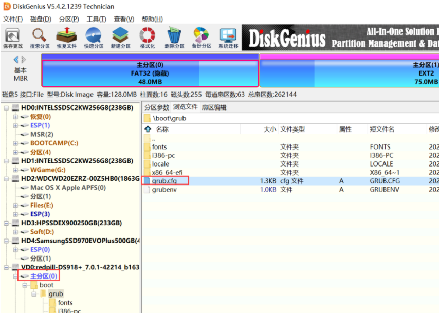Collapse the VD0 redpill virtual disk node
Image resolution: width=439 pixels, height=313 pixels.
(x=6, y=267)
